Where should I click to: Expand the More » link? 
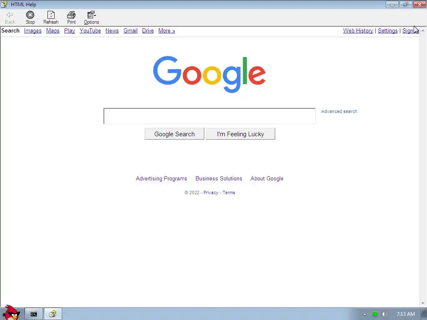167,31
